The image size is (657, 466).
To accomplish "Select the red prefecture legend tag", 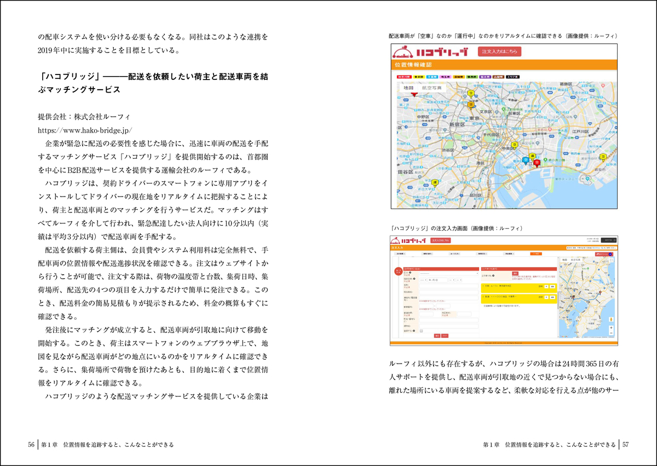I will (x=404, y=77).
